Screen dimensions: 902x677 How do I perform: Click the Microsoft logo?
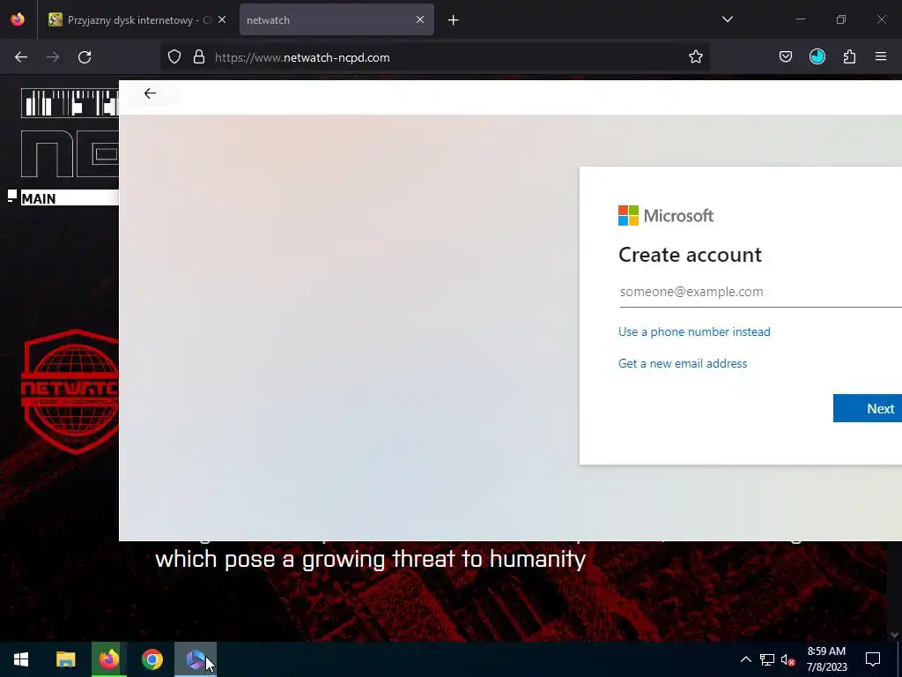click(x=666, y=216)
